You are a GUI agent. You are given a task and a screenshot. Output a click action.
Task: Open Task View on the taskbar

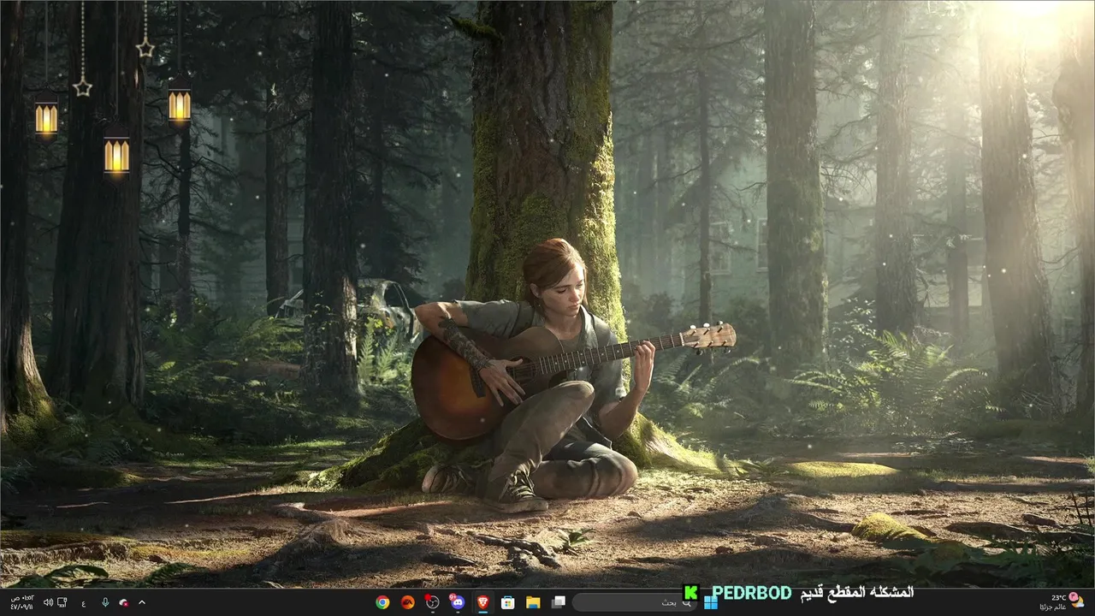pyautogui.click(x=558, y=602)
